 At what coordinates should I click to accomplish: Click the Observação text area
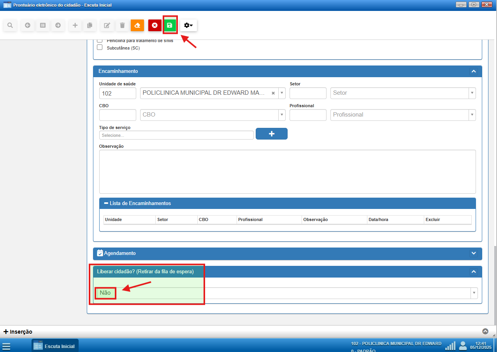(287, 172)
